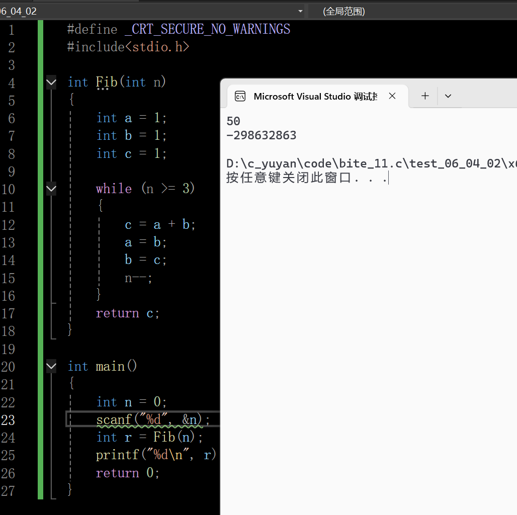The height and width of the screenshot is (515, 517).
Task: Click line number 10 in the gutter
Action: point(8,189)
